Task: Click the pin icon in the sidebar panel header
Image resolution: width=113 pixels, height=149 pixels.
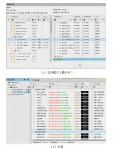Action: coord(24,80)
